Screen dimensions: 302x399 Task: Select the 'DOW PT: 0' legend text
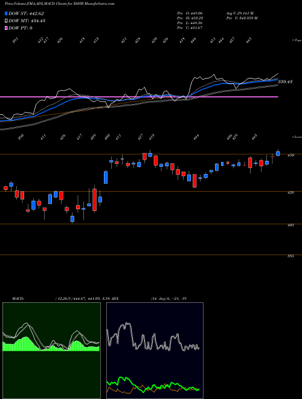pyautogui.click(x=21, y=28)
